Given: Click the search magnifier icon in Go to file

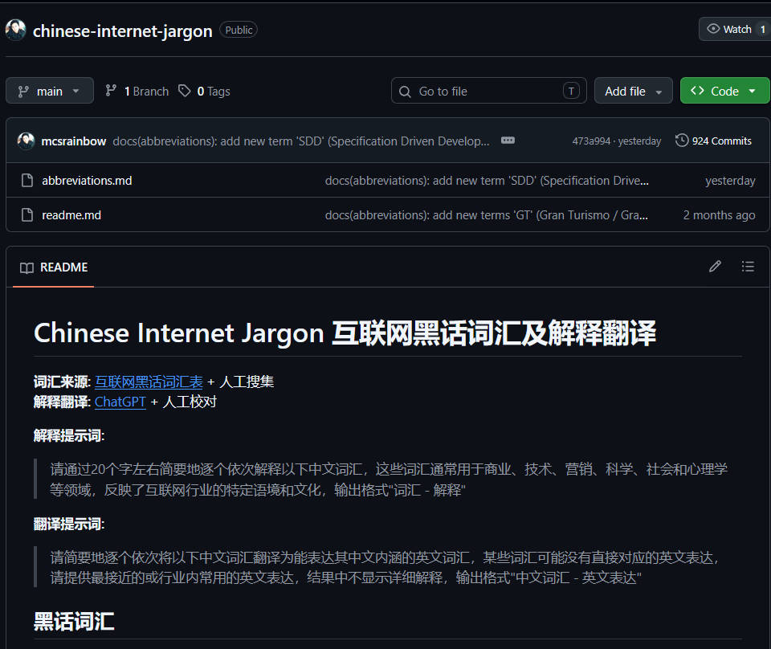Looking at the screenshot, I should click(x=405, y=92).
